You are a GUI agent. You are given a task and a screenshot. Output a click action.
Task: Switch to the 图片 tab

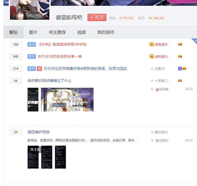click(33, 32)
